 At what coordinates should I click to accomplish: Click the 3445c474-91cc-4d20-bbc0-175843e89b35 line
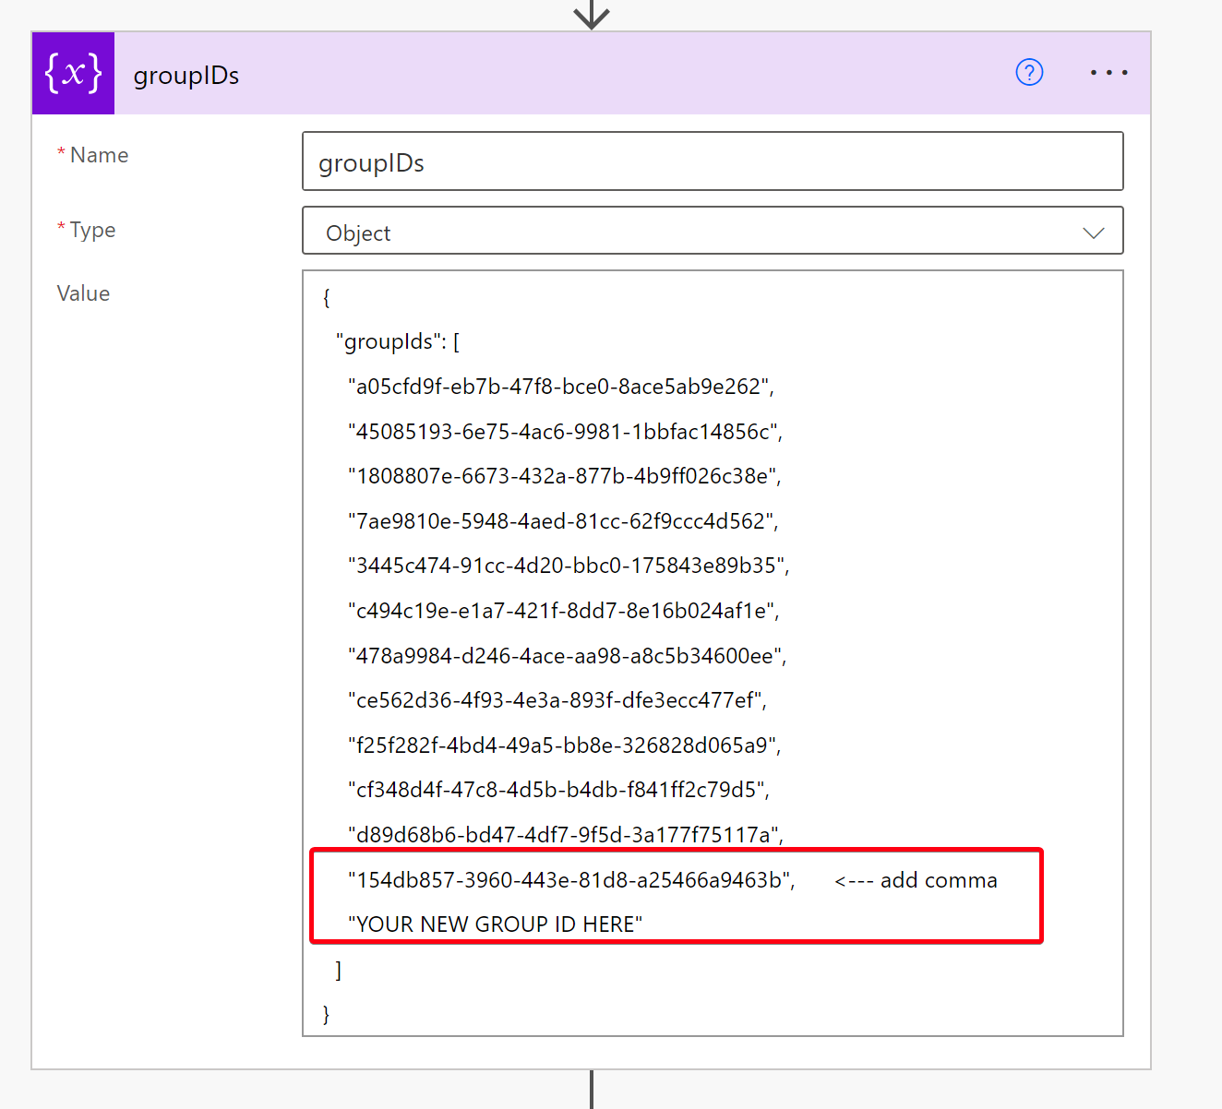[569, 566]
